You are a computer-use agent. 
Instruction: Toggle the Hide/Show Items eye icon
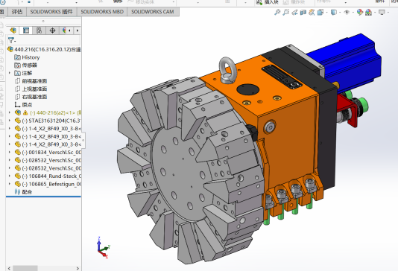[347, 12]
